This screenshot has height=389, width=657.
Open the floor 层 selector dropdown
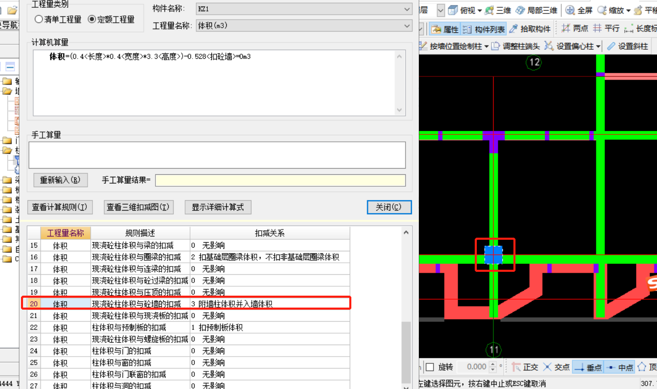(440, 10)
